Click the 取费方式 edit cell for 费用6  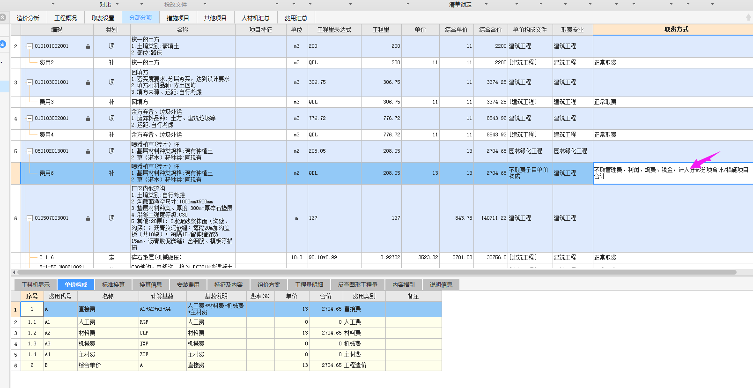coord(673,173)
